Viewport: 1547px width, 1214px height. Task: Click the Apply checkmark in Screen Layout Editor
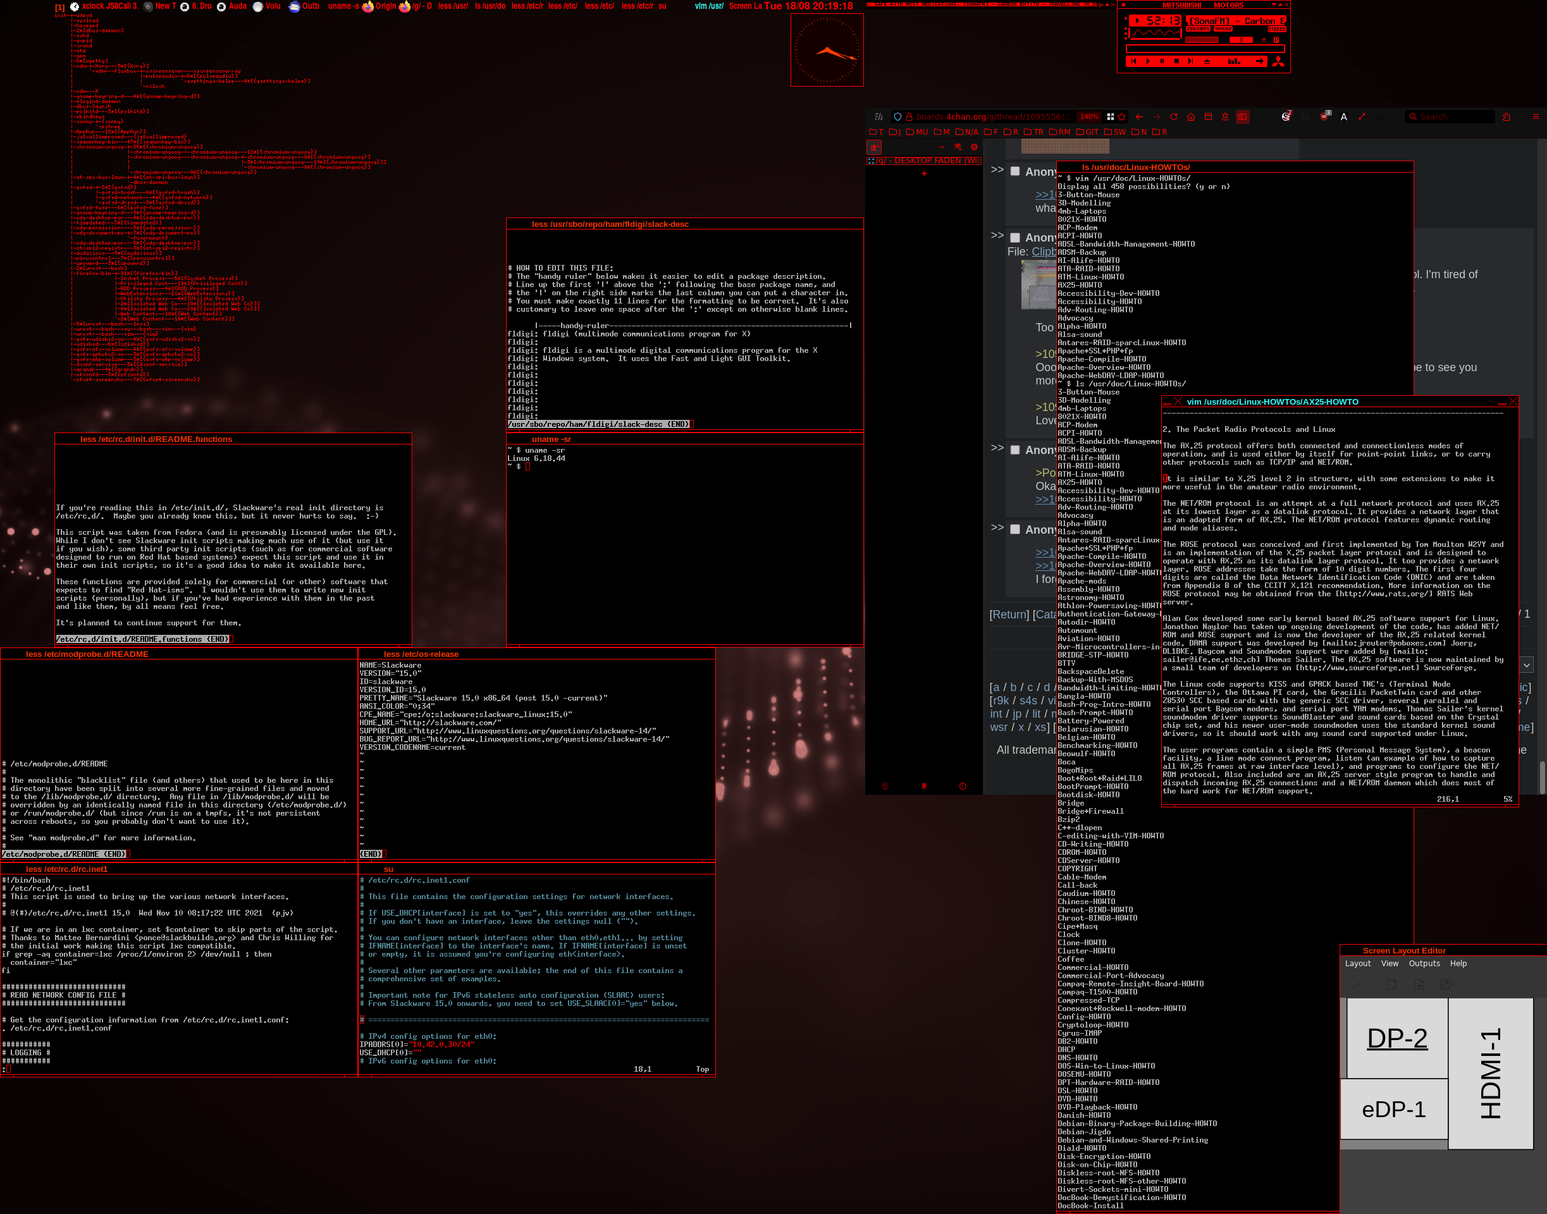1357,984
